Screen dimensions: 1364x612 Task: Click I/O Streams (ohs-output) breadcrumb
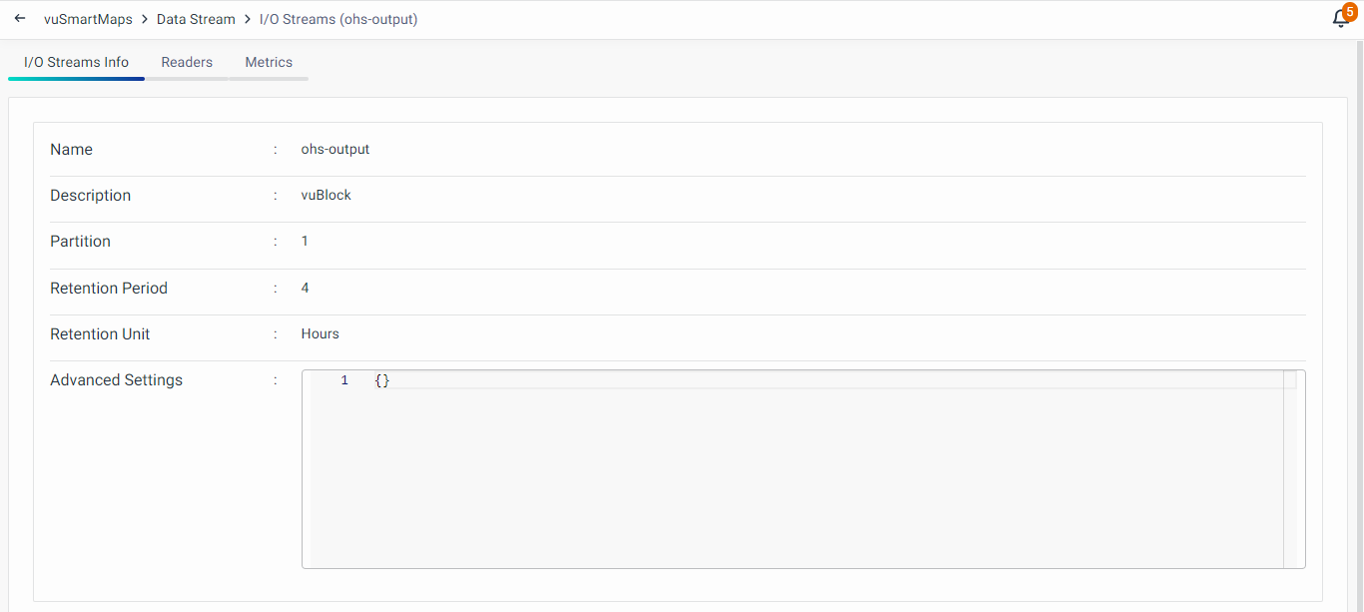point(338,19)
